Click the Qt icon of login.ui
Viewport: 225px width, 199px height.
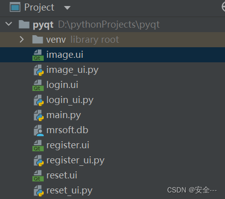click(38, 85)
